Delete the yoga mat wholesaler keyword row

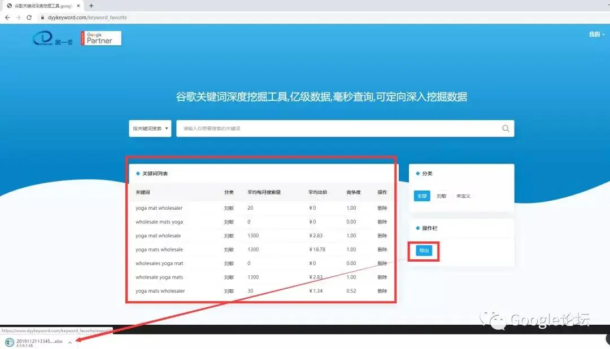click(x=382, y=208)
